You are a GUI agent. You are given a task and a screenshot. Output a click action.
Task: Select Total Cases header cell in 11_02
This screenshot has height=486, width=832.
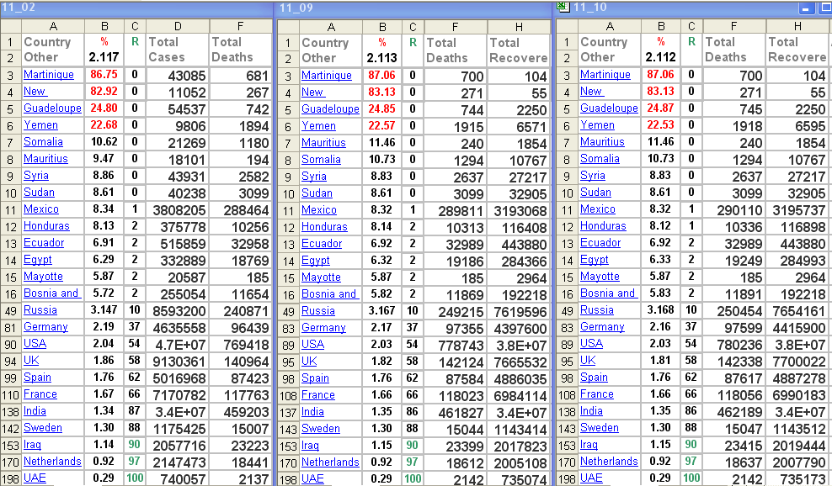(177, 50)
